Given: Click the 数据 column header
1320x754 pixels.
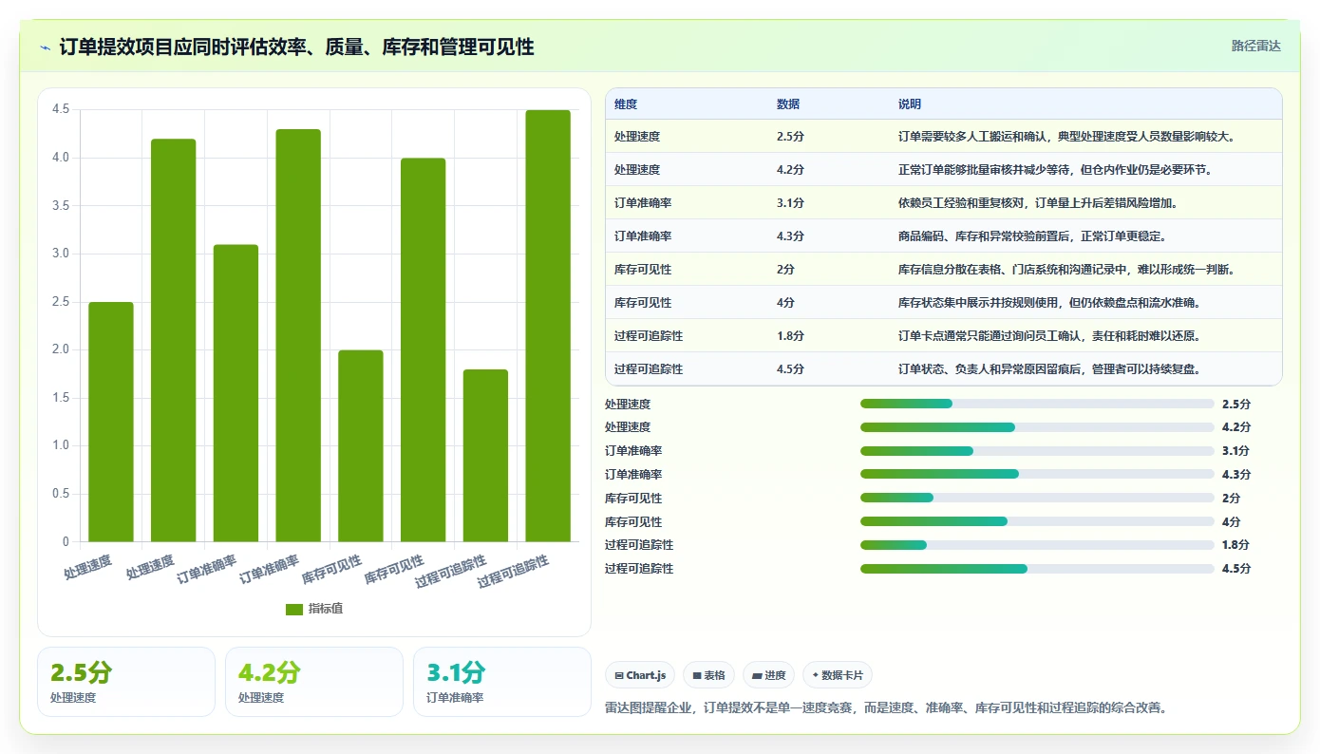Looking at the screenshot, I should pyautogui.click(x=788, y=104).
